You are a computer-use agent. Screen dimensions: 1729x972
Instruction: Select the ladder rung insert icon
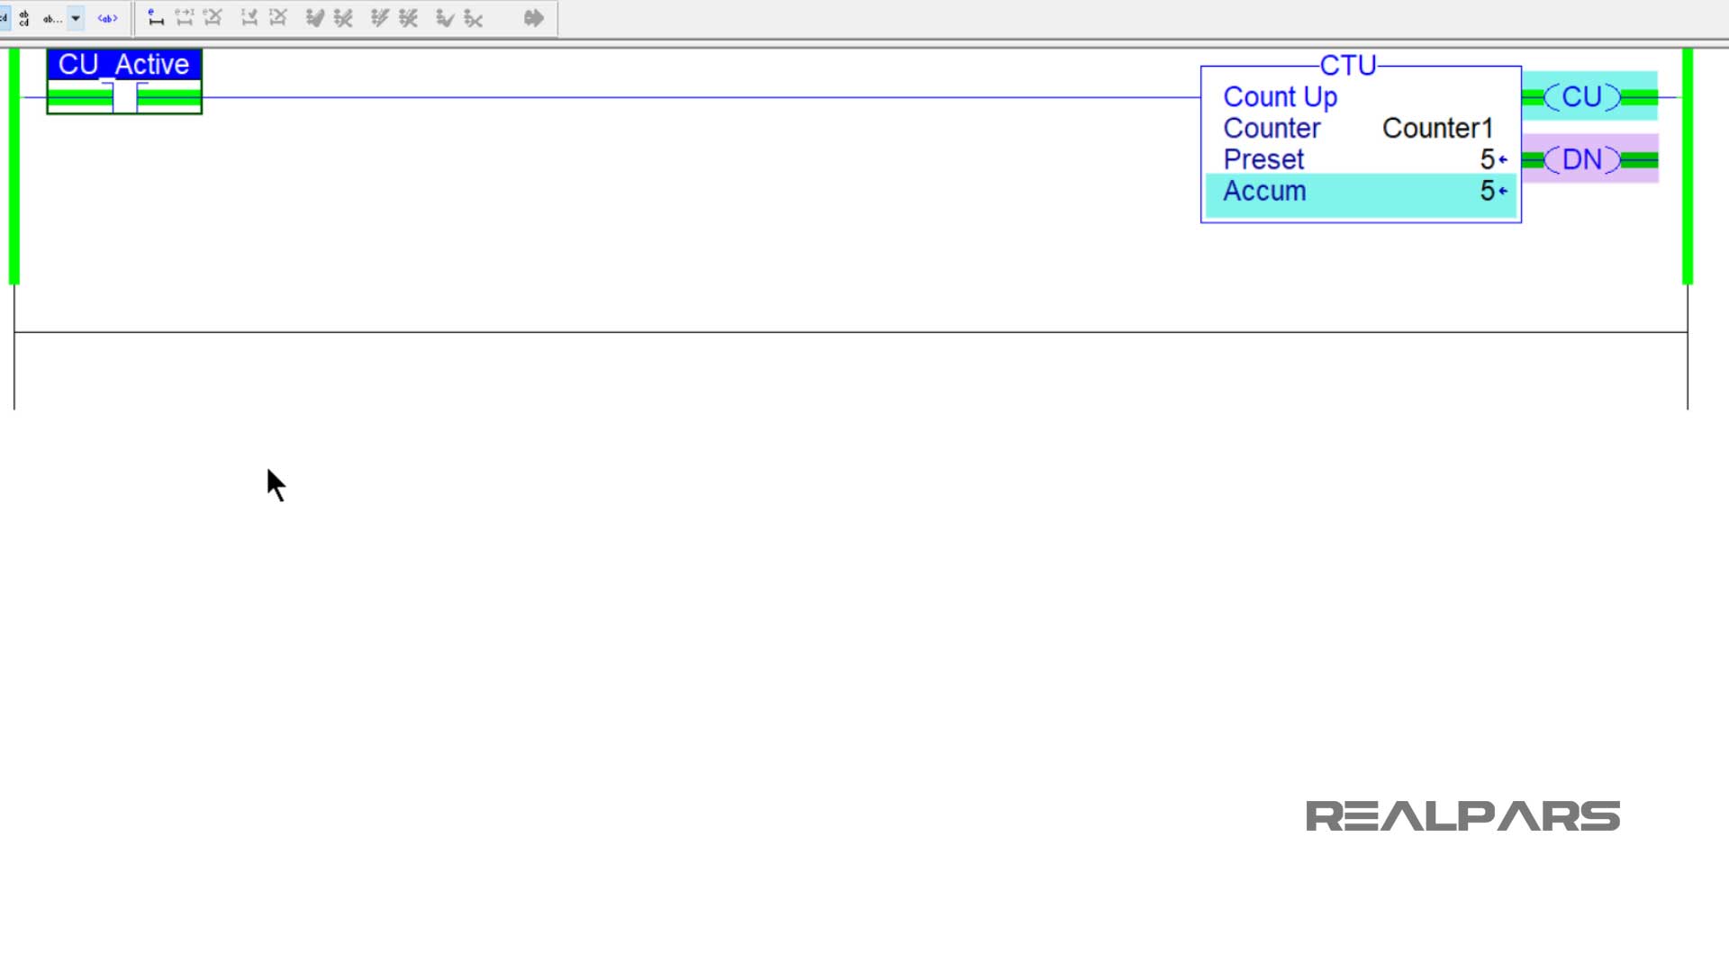click(x=154, y=18)
